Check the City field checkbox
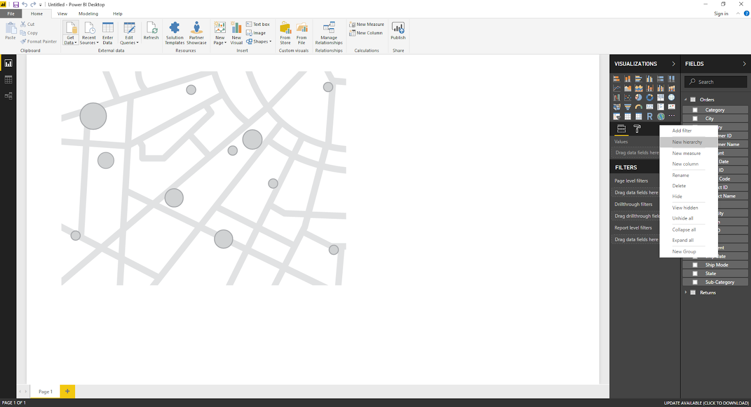 [695, 119]
